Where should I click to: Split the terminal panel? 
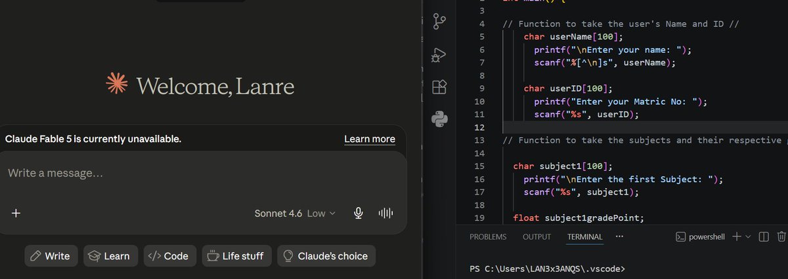tap(764, 236)
